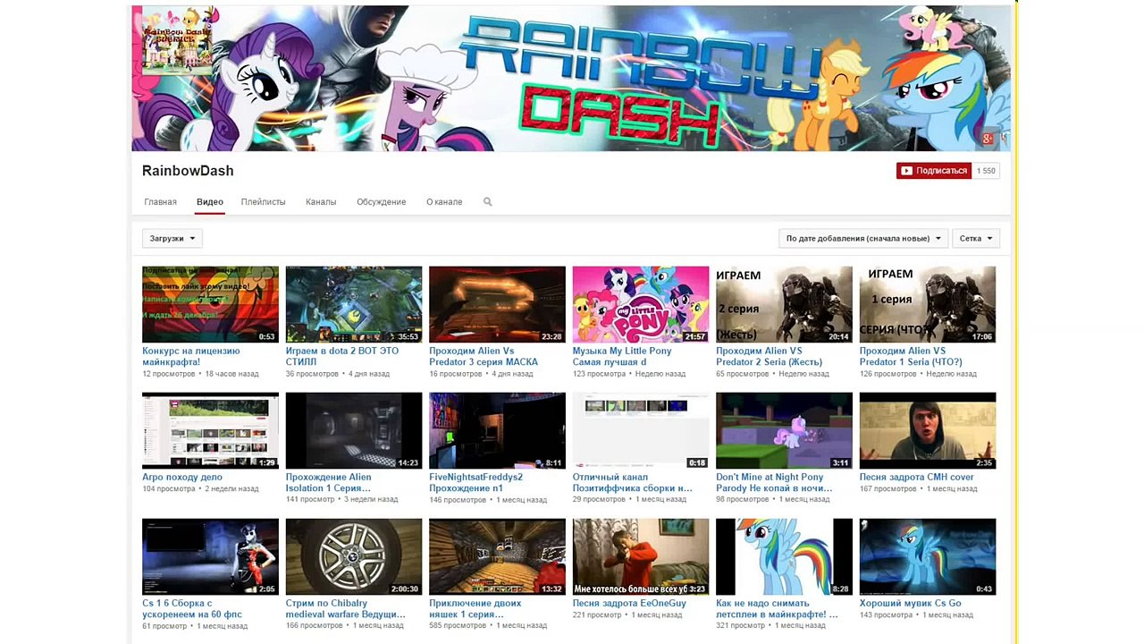Play the Alien Isolation 1 Серия thumbnail
Image resolution: width=1144 pixels, height=644 pixels.
[x=354, y=430]
